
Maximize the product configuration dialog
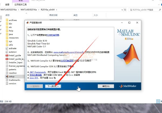click(x=129, y=23)
